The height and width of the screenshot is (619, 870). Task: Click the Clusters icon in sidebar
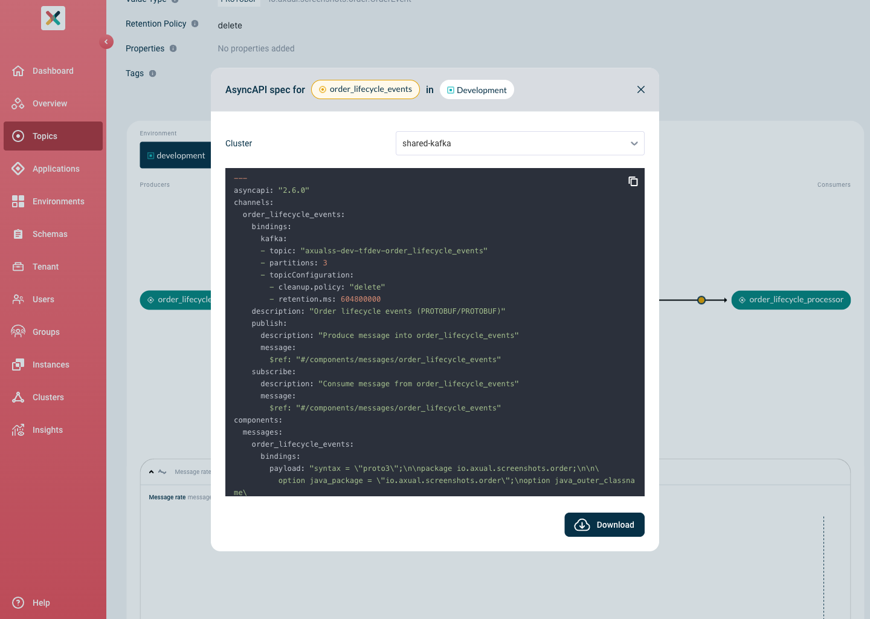point(18,397)
